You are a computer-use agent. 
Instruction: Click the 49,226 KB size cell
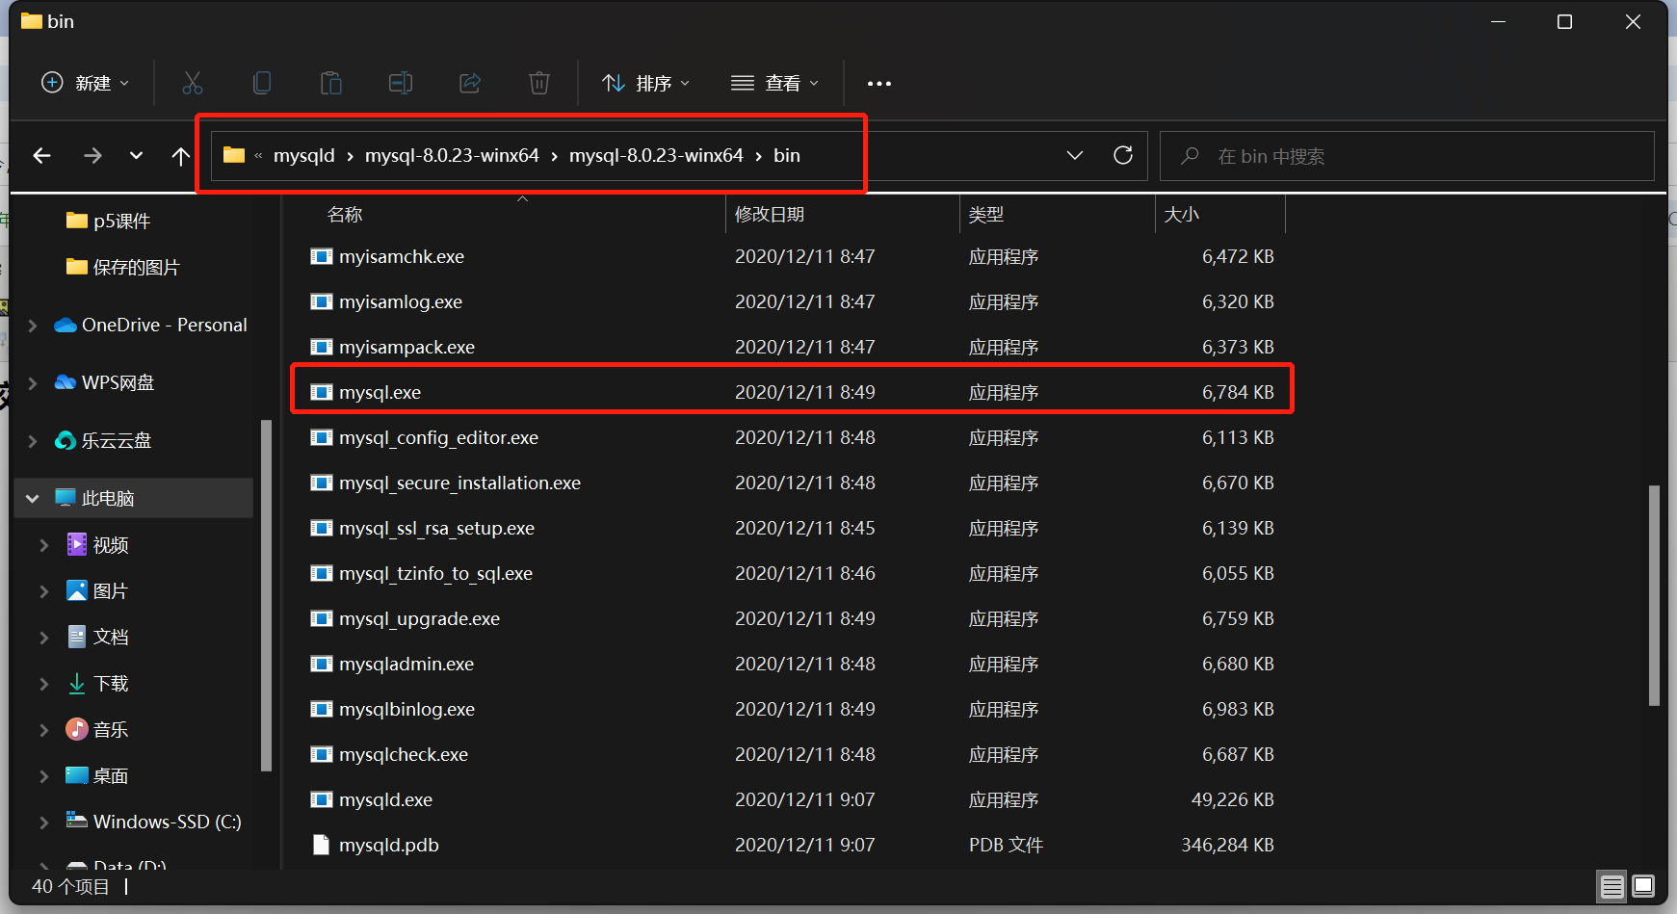pos(1232,799)
